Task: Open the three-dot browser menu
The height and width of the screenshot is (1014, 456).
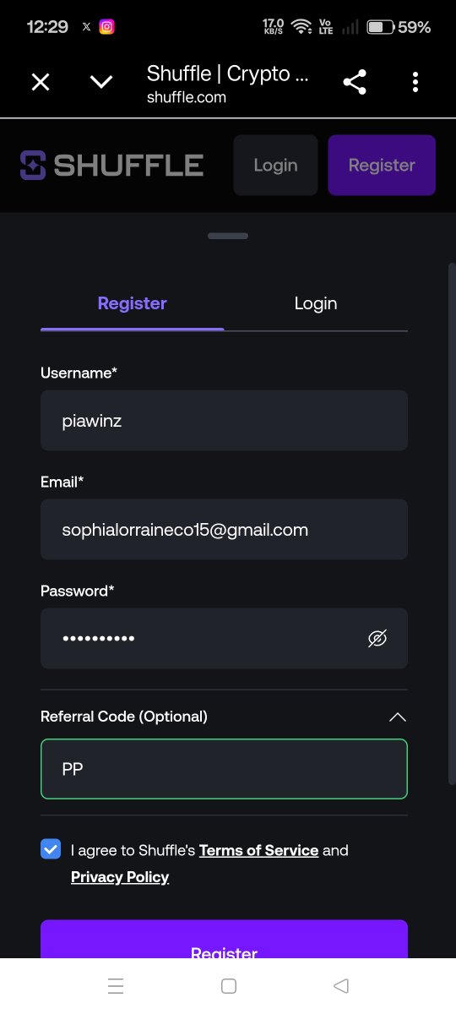Action: pyautogui.click(x=415, y=82)
